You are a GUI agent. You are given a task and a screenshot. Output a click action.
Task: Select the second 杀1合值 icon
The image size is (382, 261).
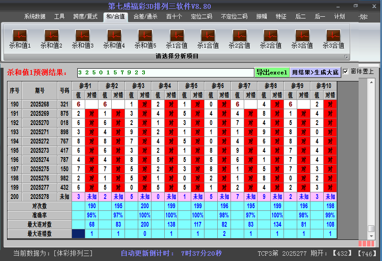tap(208, 39)
